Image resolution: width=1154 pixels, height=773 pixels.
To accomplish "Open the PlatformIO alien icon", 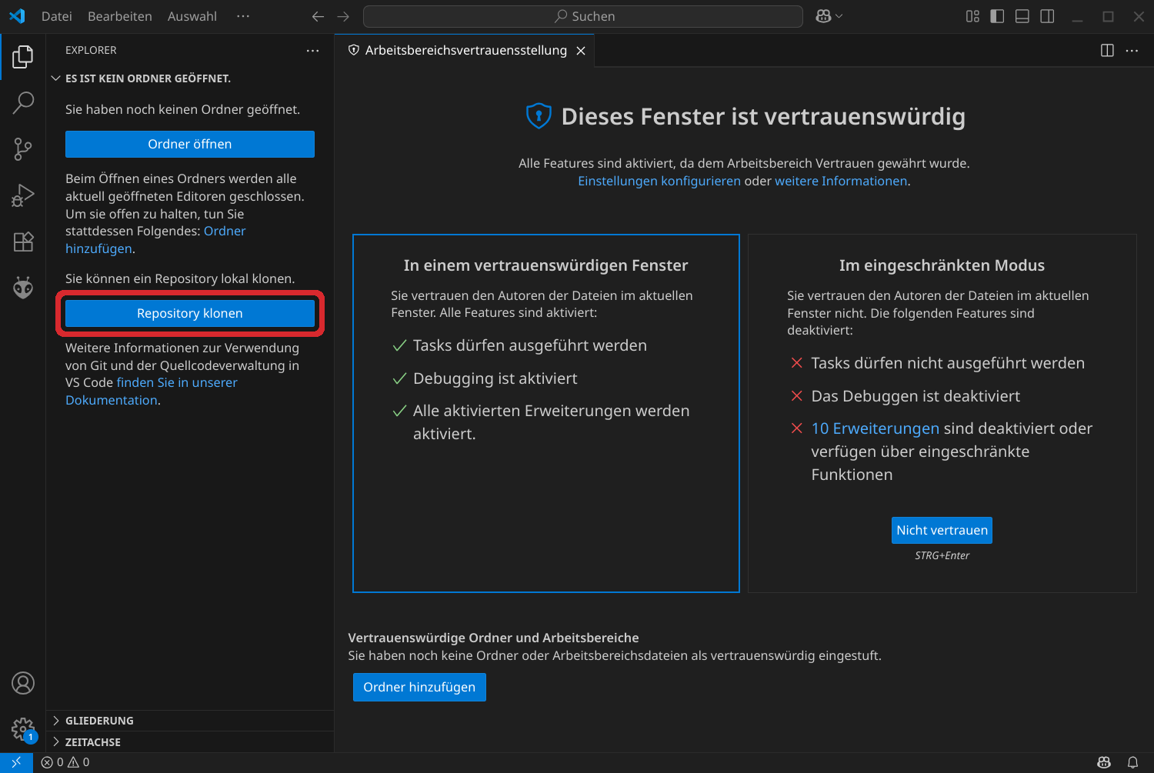I will tap(23, 288).
